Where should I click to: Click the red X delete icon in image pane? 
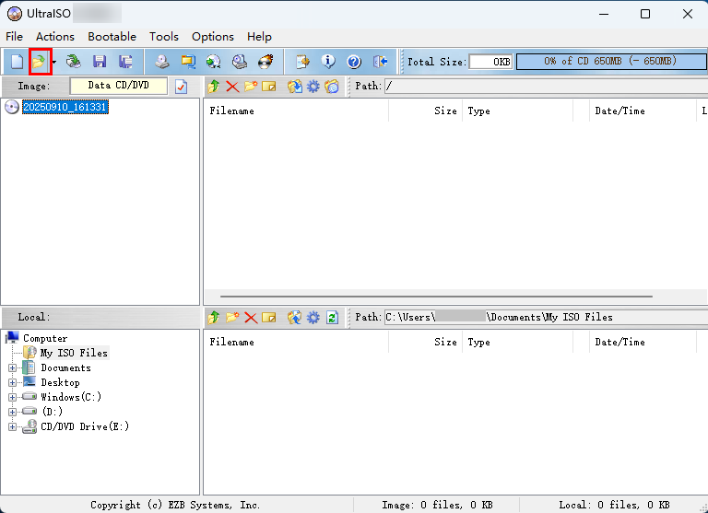click(x=231, y=86)
